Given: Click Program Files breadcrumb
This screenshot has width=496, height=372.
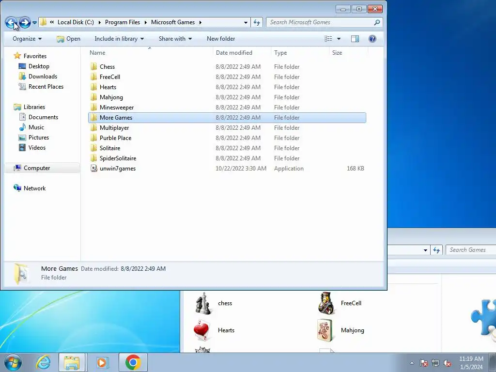Looking at the screenshot, I should coord(123,22).
